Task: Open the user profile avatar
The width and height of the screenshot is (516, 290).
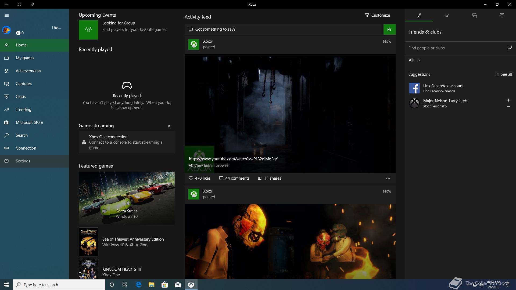Action: tap(6, 30)
